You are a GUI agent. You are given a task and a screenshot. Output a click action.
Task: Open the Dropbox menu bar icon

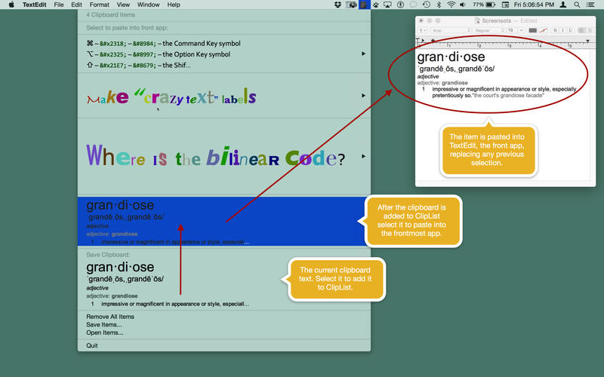337,5
